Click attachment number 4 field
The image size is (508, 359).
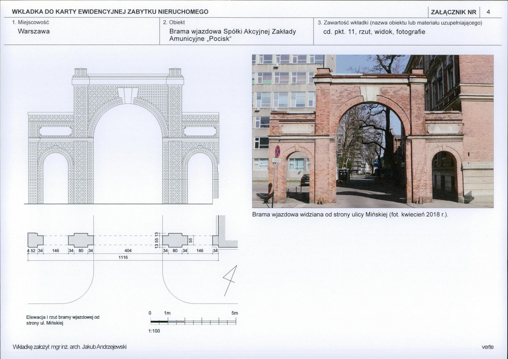click(488, 12)
